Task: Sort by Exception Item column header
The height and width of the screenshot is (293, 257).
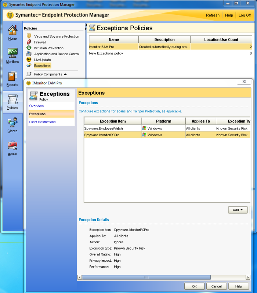Action: tap(113, 121)
